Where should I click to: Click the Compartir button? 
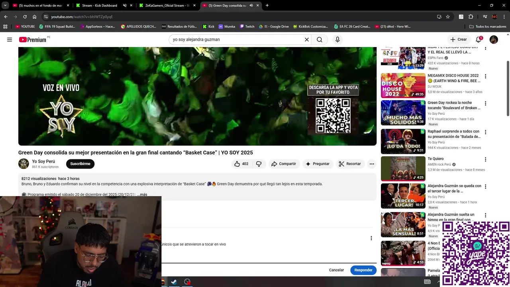(x=283, y=164)
